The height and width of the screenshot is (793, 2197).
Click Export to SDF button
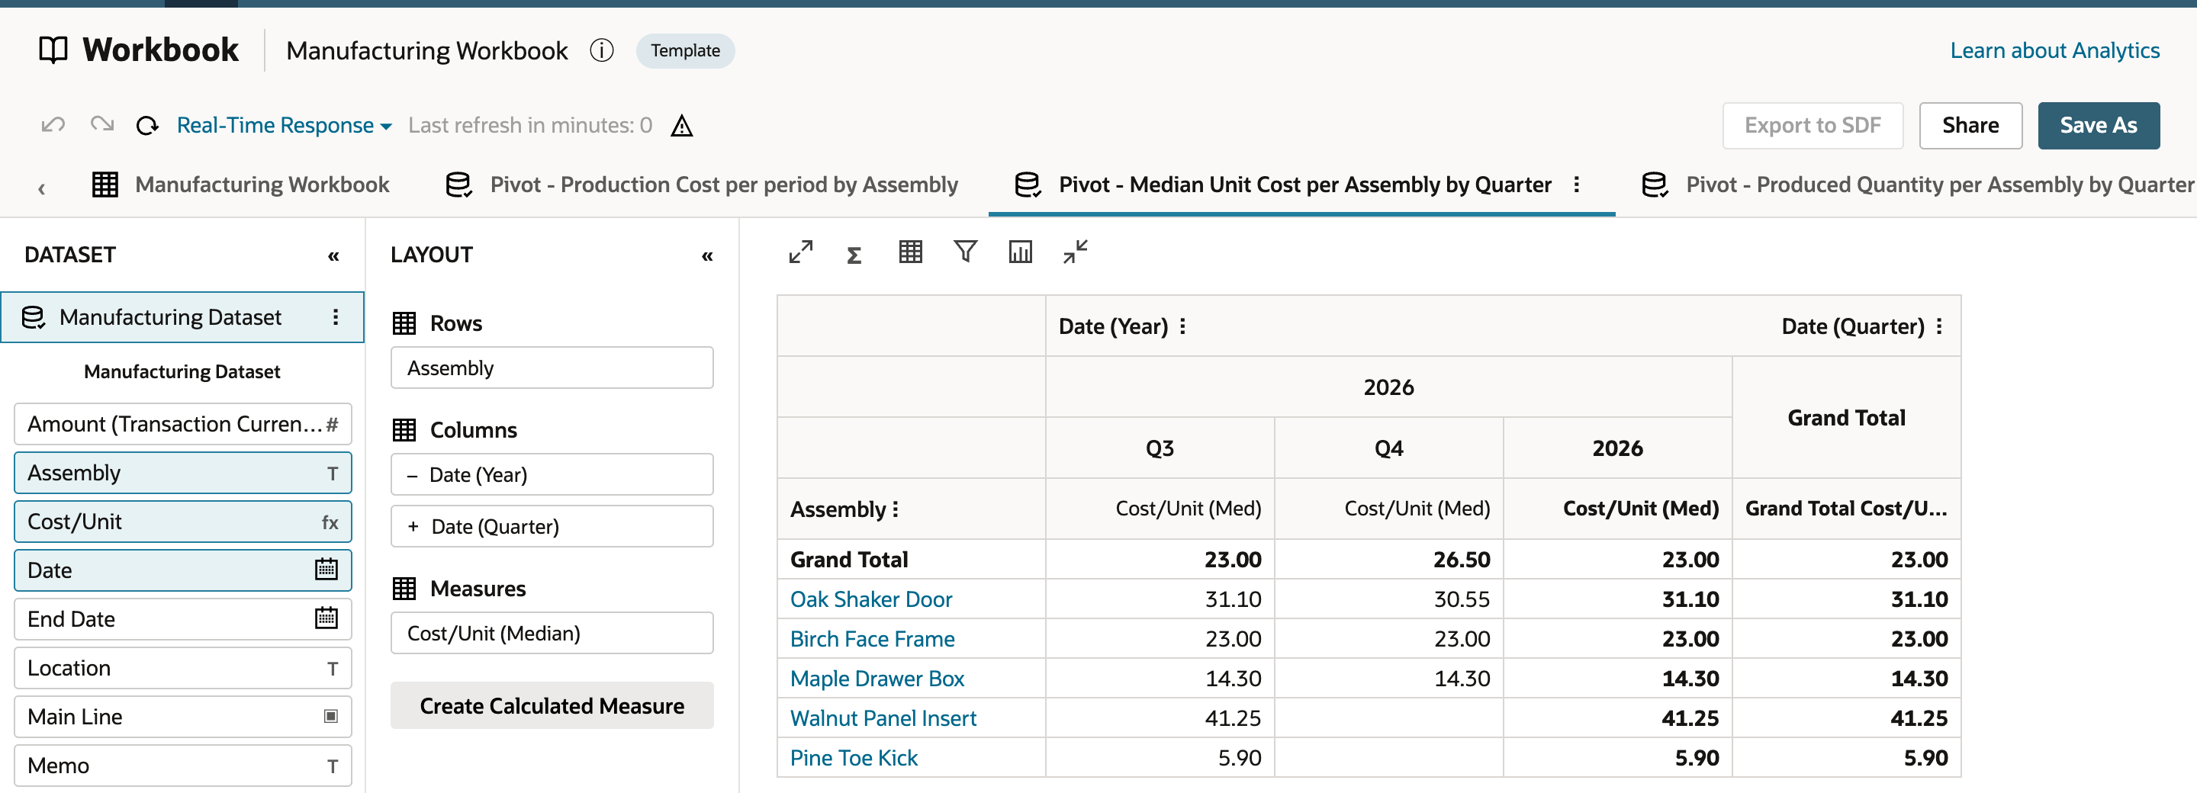[1813, 125]
